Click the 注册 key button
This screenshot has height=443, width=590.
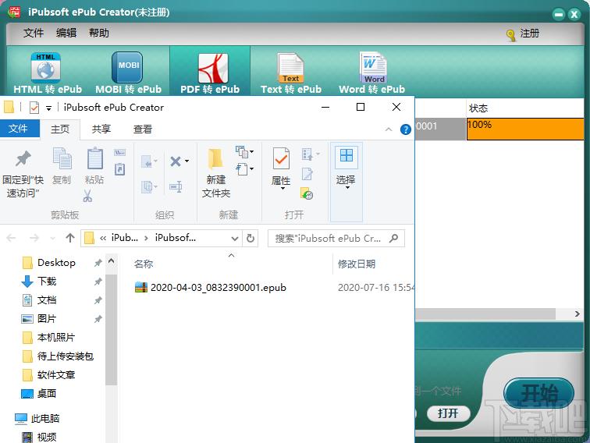523,34
